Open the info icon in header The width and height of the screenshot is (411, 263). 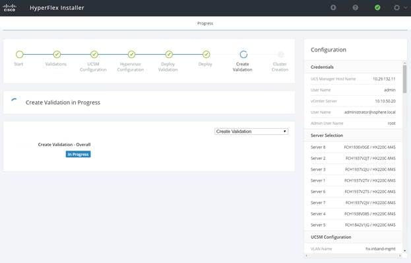[x=333, y=8]
